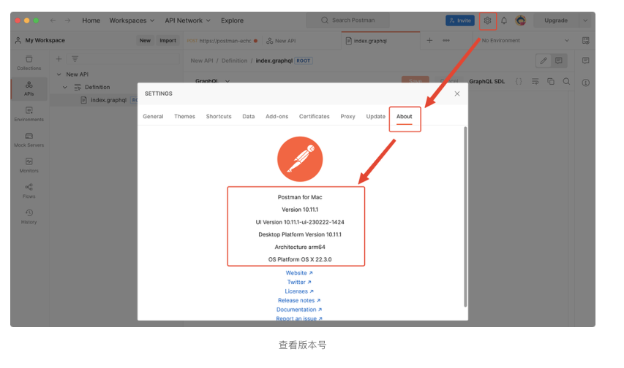The width and height of the screenshot is (624, 368).
Task: Switch to the POST postman-echo request tab
Action: click(222, 41)
